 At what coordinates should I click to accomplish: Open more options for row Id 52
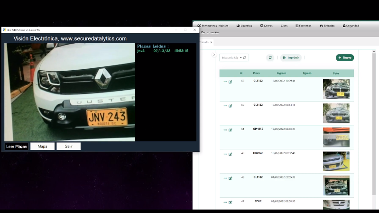tap(225, 106)
